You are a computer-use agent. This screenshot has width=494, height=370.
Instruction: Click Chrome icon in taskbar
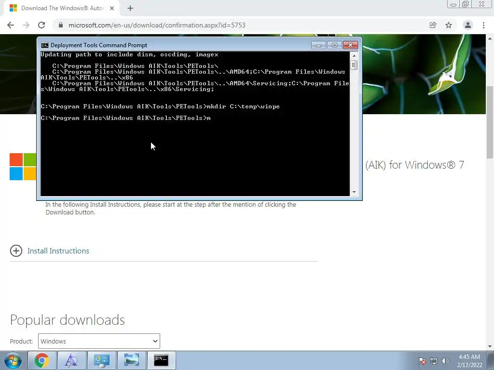click(x=42, y=360)
